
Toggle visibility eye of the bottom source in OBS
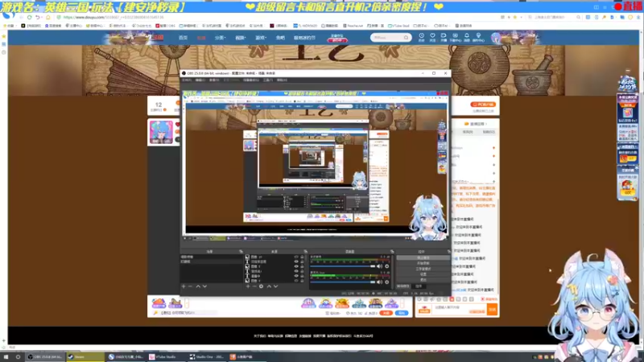(x=296, y=281)
